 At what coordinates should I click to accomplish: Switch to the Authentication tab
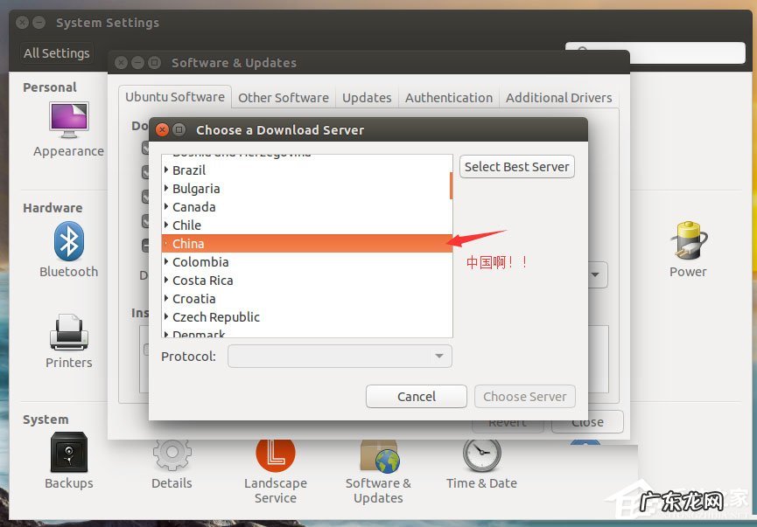coord(448,97)
